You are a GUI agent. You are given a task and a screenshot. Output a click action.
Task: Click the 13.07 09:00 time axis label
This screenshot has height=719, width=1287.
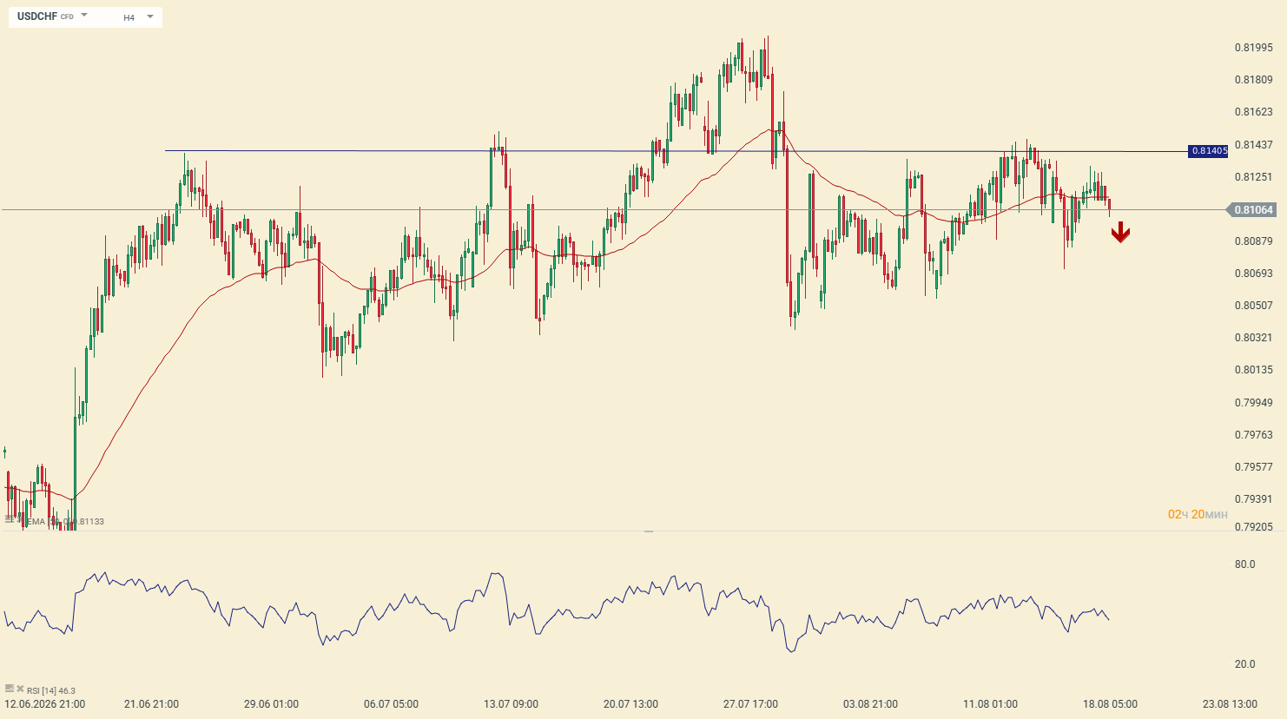click(511, 704)
